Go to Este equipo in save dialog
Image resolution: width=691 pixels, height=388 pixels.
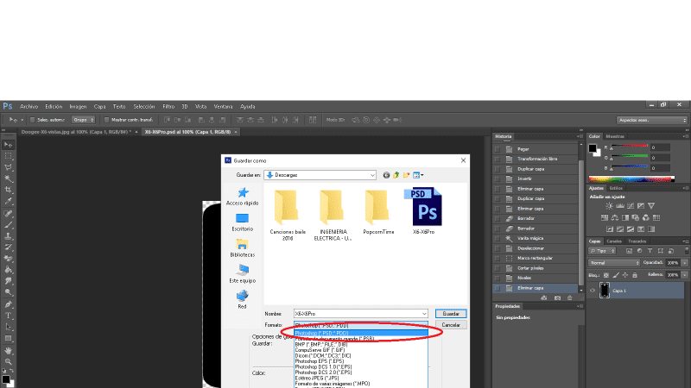pyautogui.click(x=243, y=273)
